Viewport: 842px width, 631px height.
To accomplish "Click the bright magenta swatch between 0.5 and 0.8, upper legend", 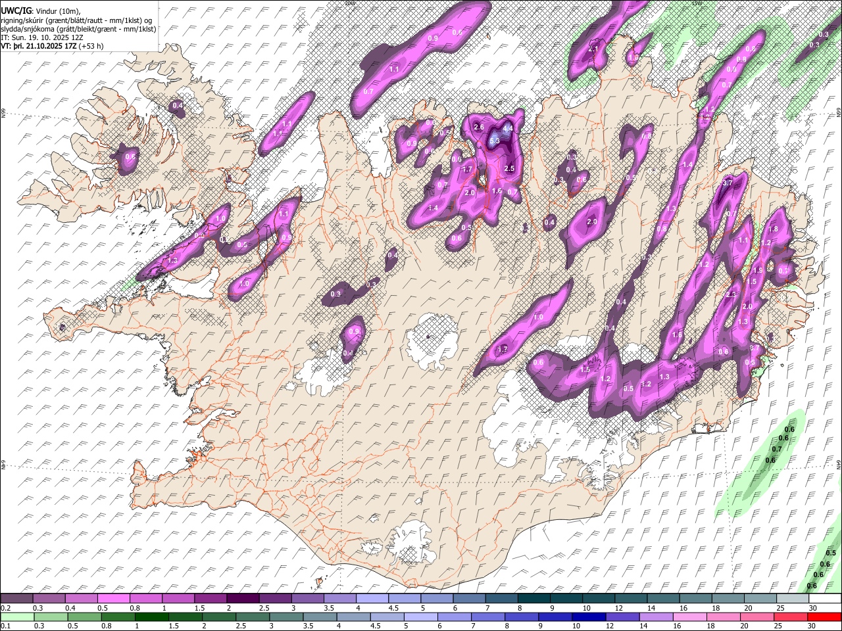I will coord(113,599).
